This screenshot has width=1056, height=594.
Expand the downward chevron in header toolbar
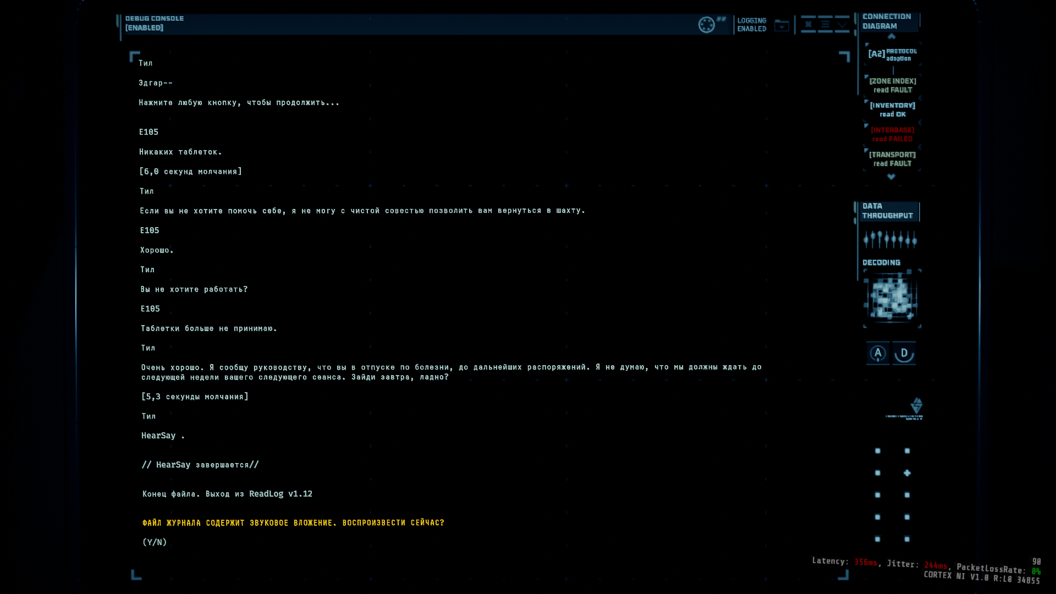(x=842, y=24)
